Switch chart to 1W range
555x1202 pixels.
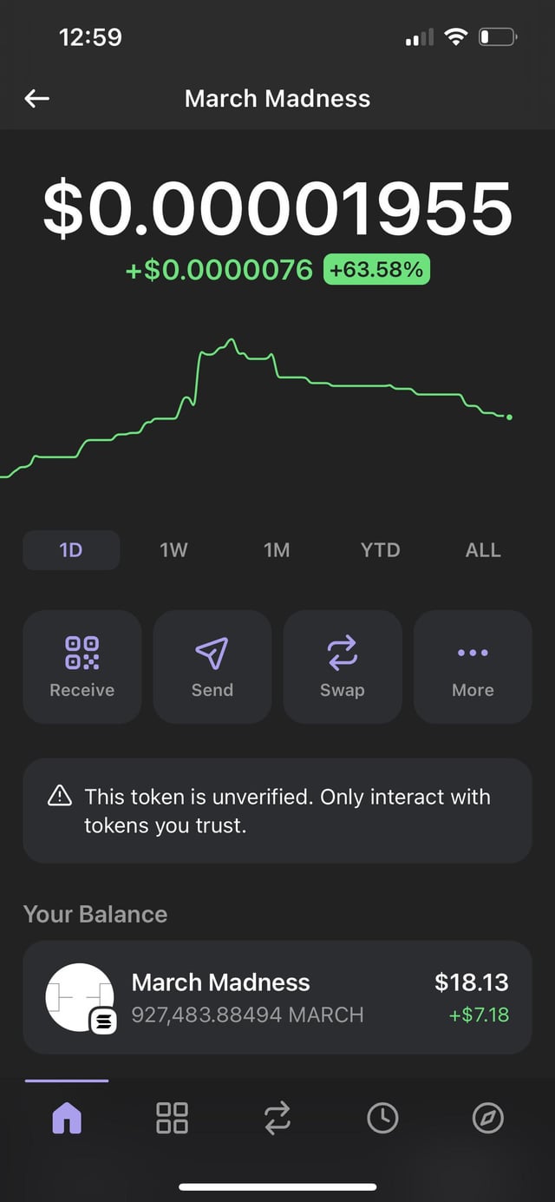[174, 550]
